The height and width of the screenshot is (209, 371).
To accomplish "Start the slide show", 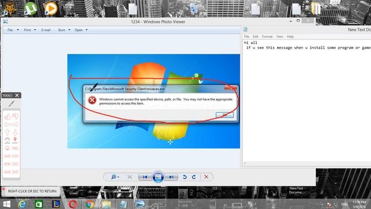I will [x=158, y=176].
